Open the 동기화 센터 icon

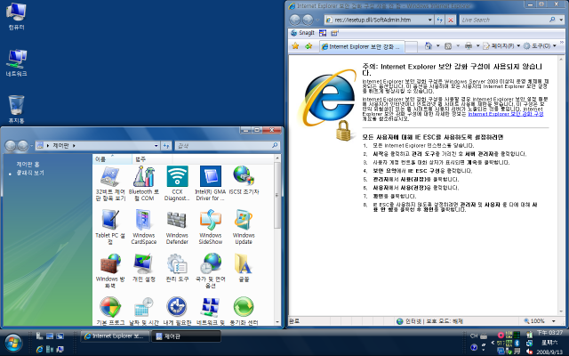click(x=244, y=311)
